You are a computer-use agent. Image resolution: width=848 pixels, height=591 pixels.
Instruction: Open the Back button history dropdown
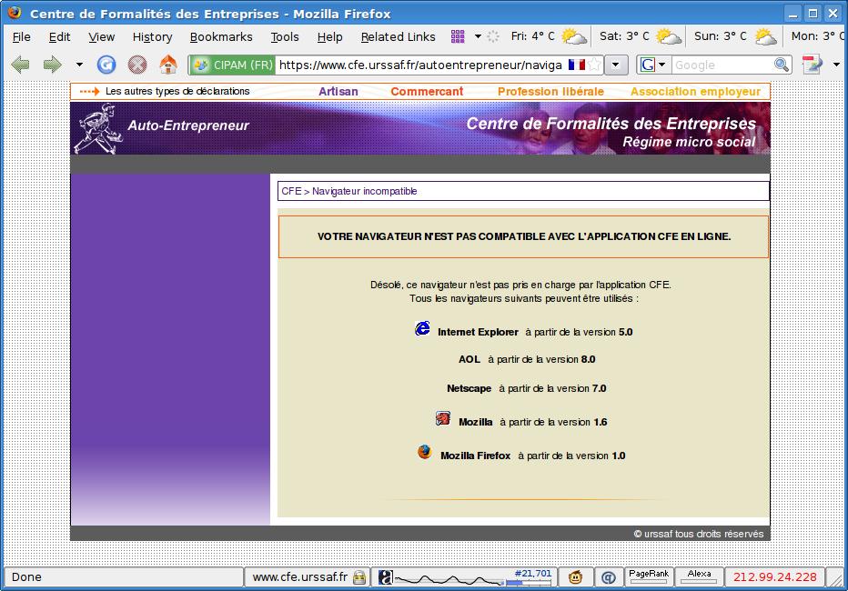coord(78,65)
